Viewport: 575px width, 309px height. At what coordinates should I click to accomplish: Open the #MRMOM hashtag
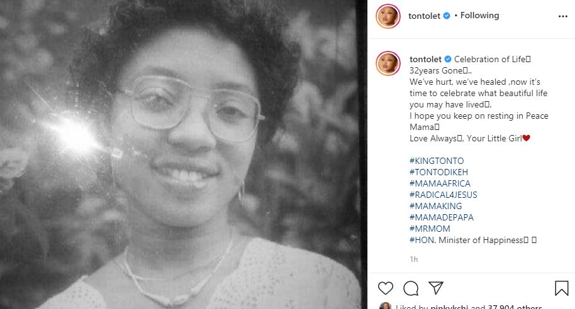point(430,229)
